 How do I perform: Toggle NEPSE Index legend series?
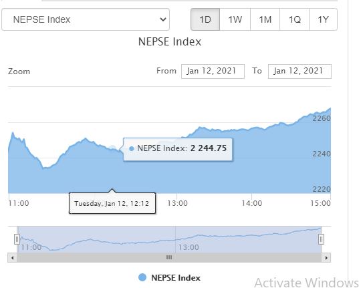[169, 278]
